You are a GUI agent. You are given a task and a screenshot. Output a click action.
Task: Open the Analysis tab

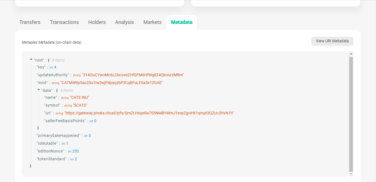click(x=124, y=22)
